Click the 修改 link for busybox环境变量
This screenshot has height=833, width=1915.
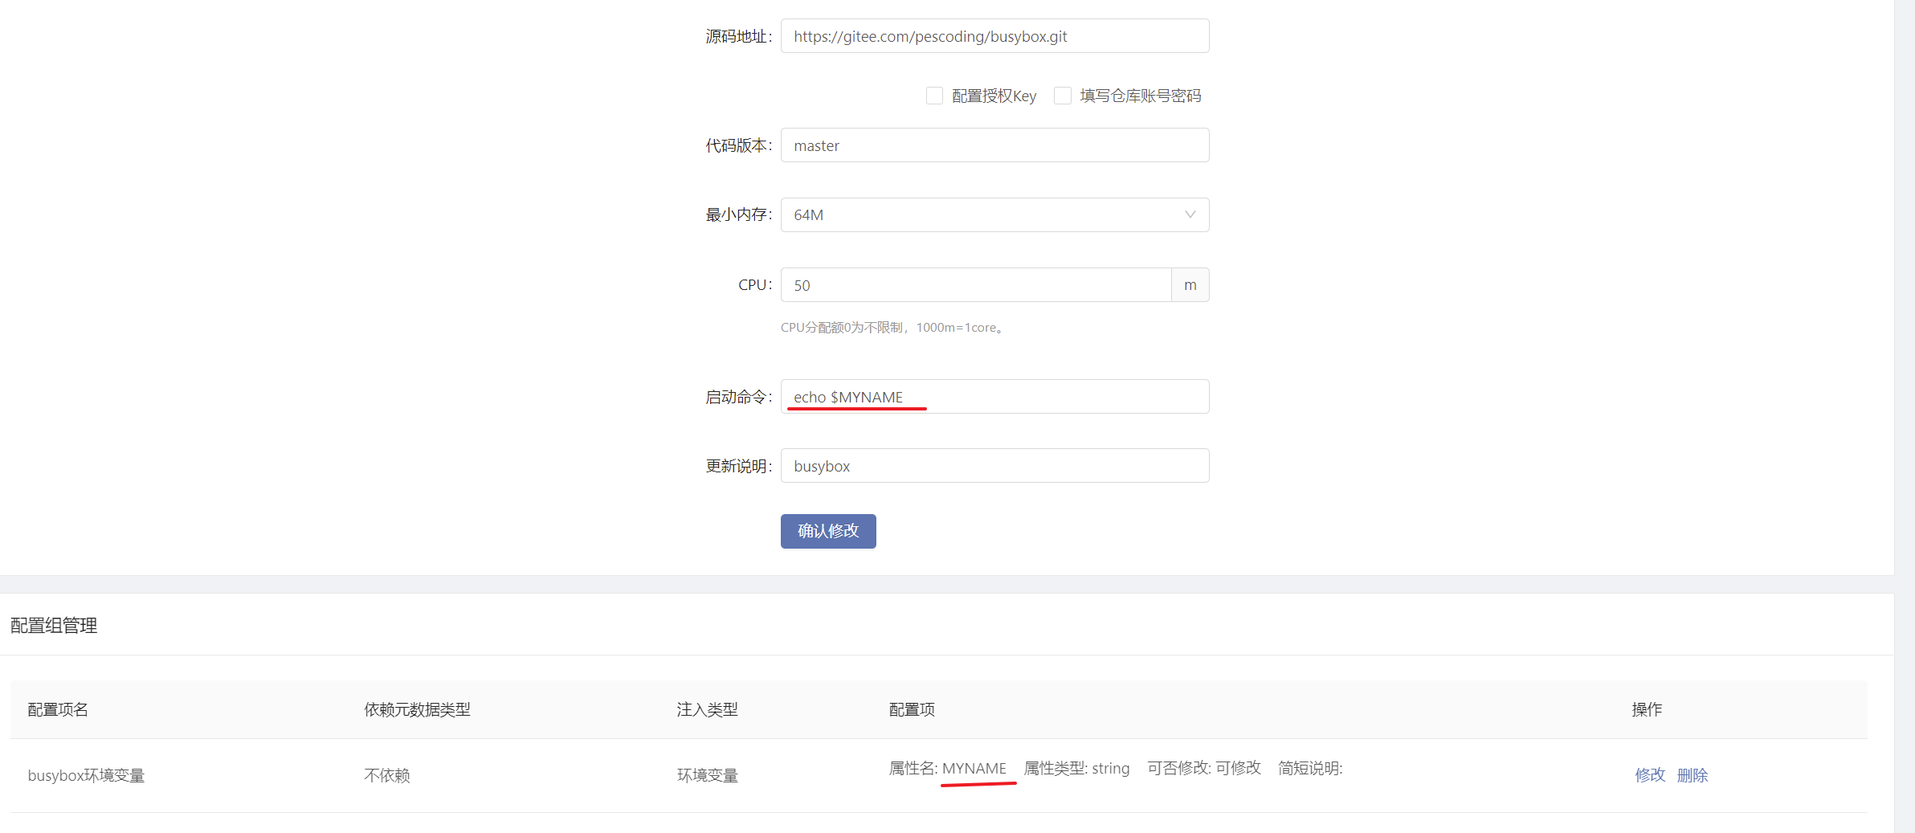tap(1650, 774)
